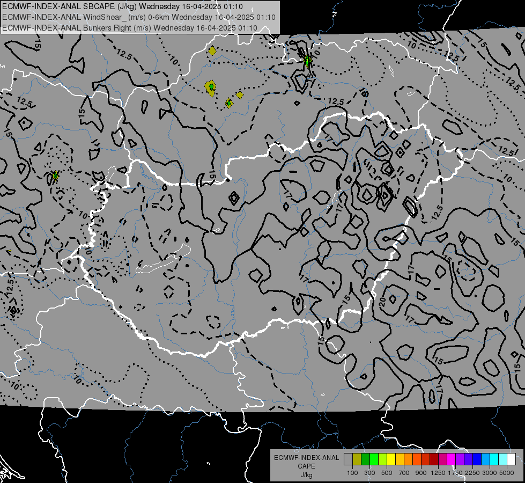Click the legend value 100

click(352, 473)
